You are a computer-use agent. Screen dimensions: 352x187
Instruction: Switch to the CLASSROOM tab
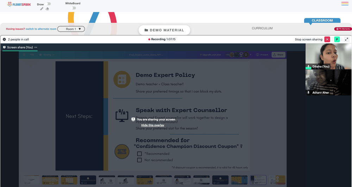click(322, 20)
